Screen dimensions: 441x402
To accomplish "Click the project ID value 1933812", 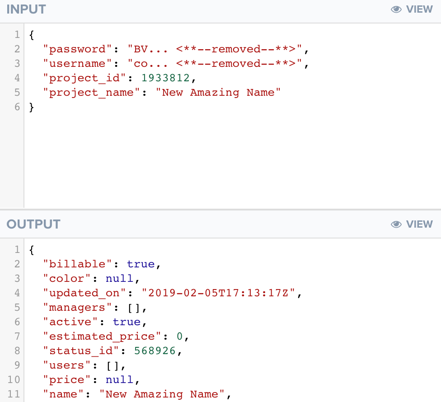I will point(166,78).
